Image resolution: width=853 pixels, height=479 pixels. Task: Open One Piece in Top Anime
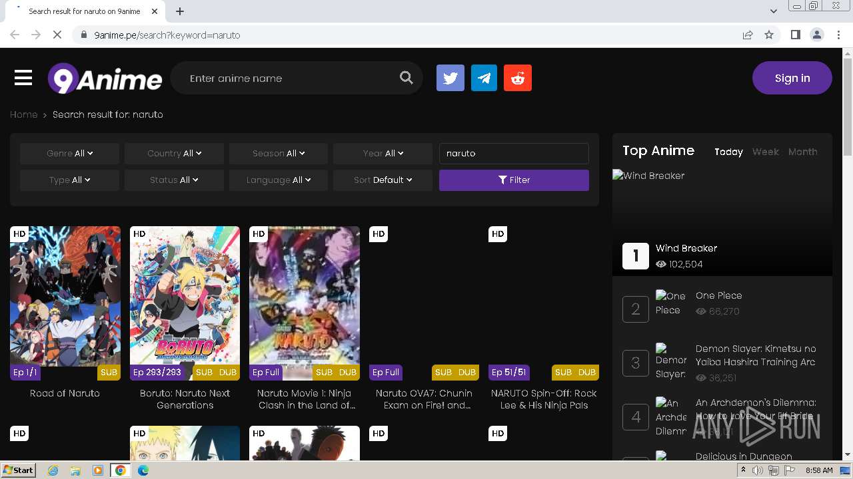point(718,295)
